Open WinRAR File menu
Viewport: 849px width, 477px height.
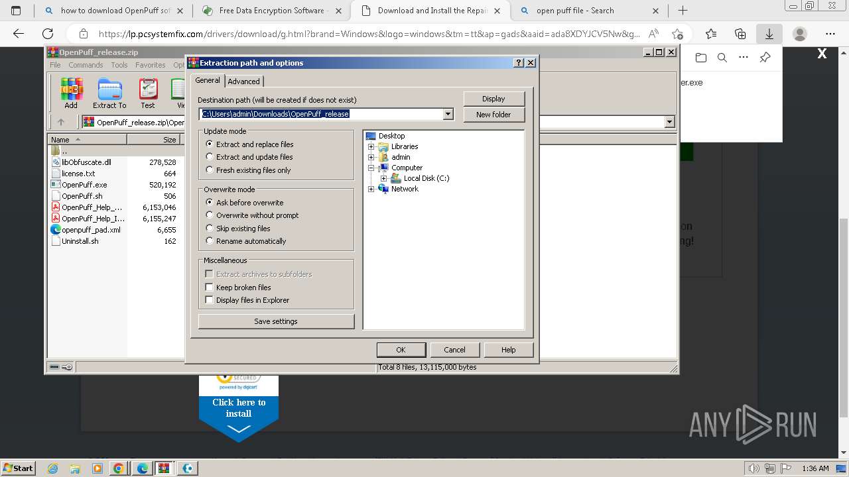tap(55, 65)
